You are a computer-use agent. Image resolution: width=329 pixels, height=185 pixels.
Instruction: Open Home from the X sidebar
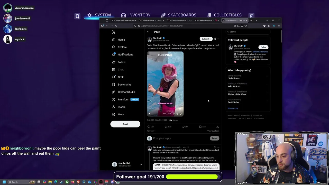click(x=118, y=40)
